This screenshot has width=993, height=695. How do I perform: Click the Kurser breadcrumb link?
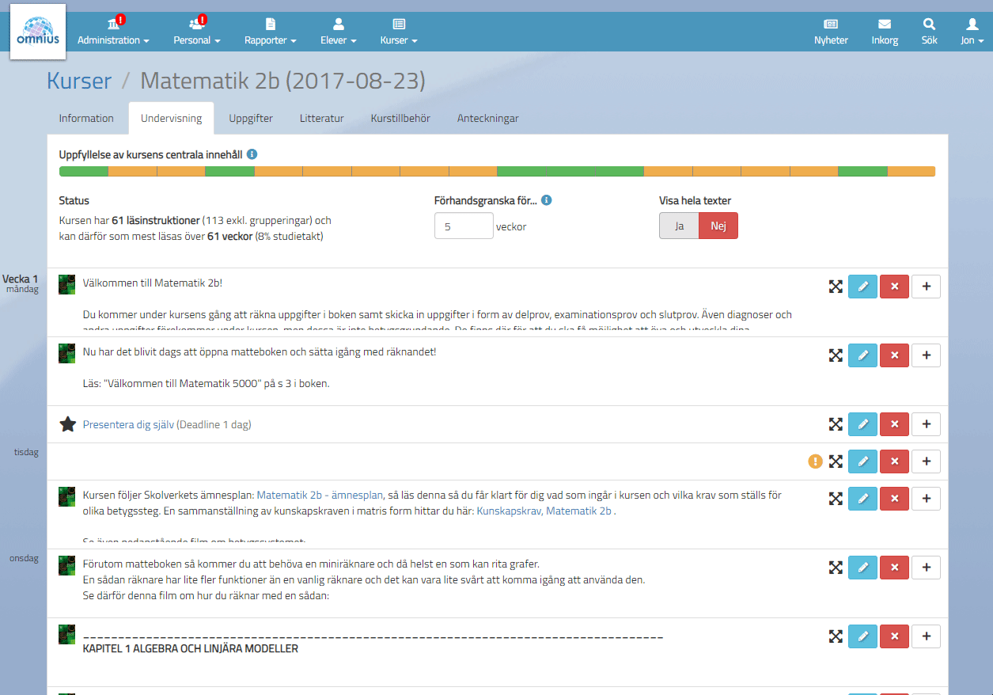(79, 81)
